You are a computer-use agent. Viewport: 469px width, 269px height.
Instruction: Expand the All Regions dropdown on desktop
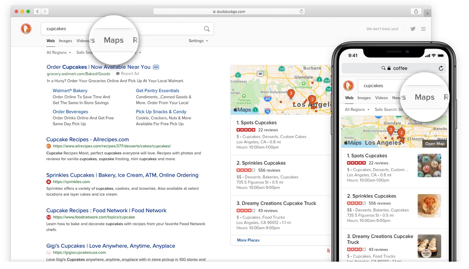coord(59,52)
